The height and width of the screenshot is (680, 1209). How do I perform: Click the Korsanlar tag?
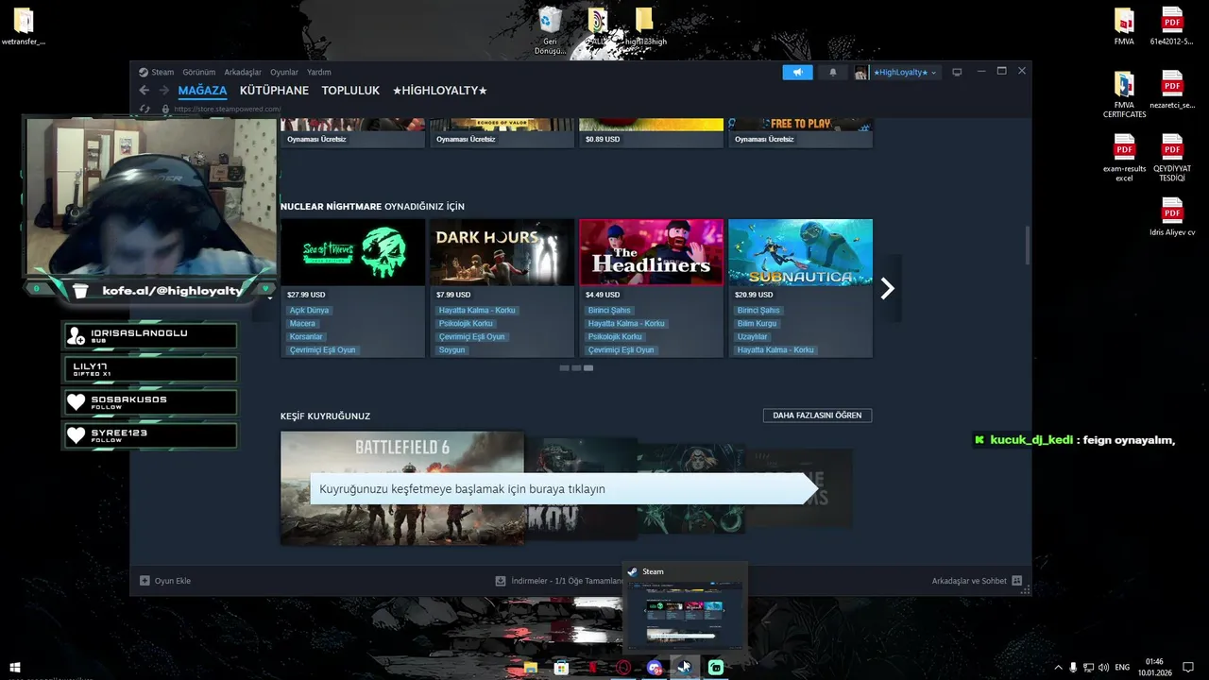pos(306,337)
